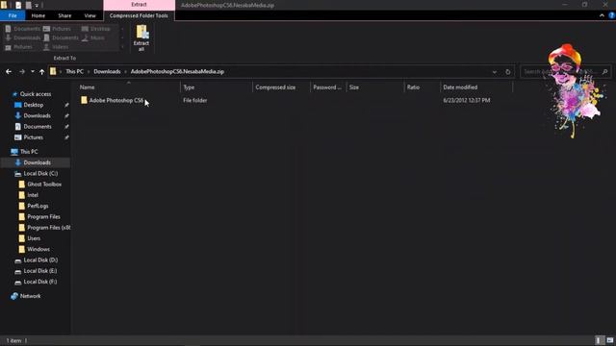Open the Program Files folder

click(x=43, y=217)
